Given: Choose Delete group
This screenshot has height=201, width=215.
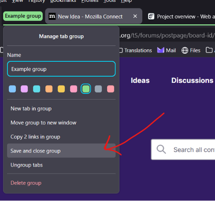Looking at the screenshot, I should 61,183.
